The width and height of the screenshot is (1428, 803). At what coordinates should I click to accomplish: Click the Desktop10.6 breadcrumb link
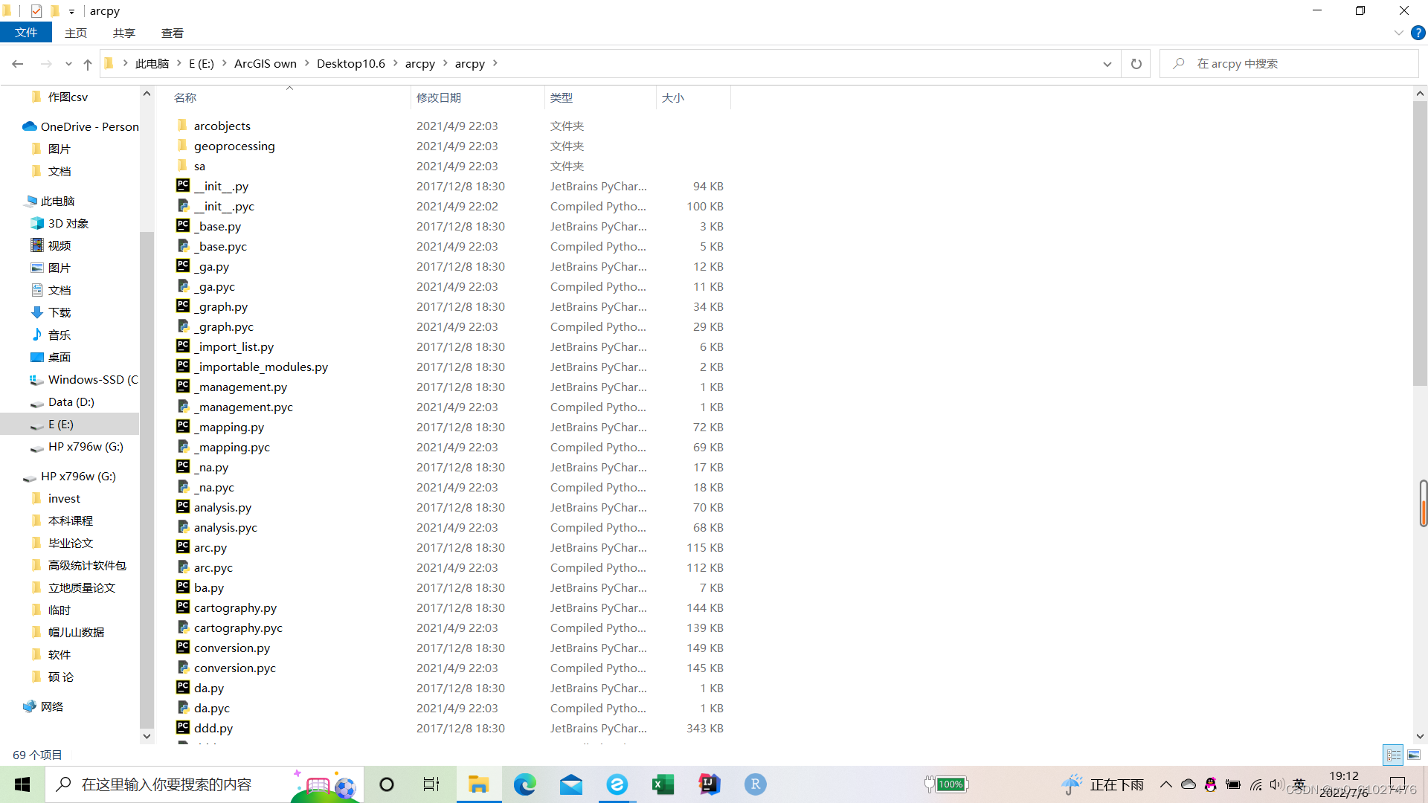pos(350,63)
